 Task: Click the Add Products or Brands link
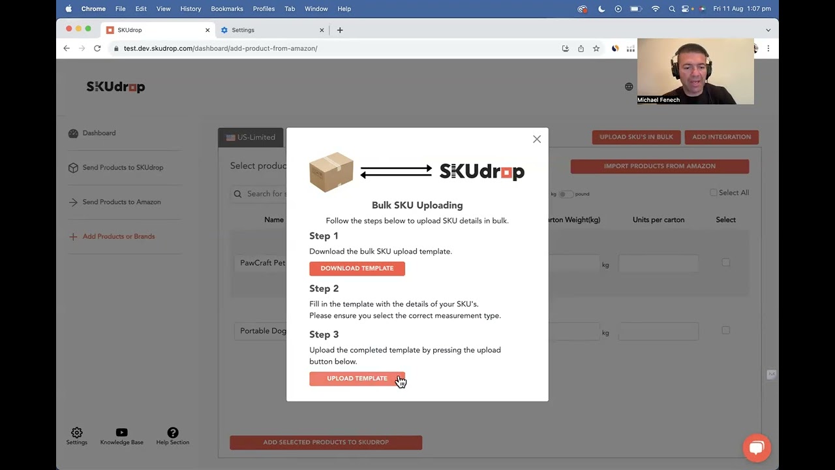119,237
